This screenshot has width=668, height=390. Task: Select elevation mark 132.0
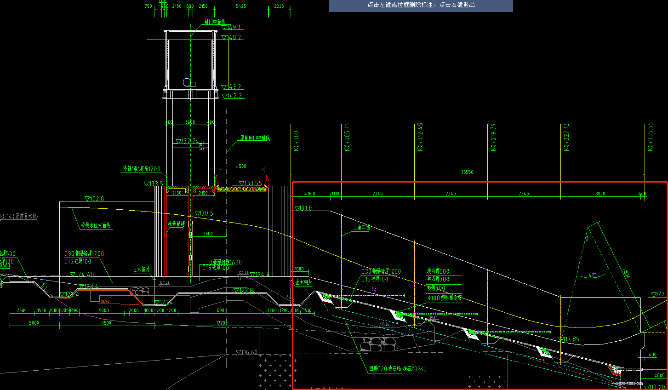[94, 199]
